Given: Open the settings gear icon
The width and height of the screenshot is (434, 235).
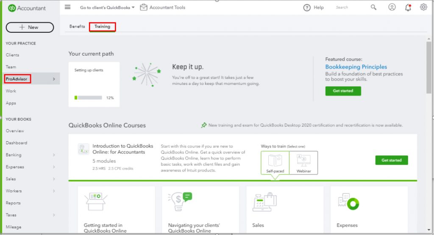Looking at the screenshot, I should tap(423, 7).
